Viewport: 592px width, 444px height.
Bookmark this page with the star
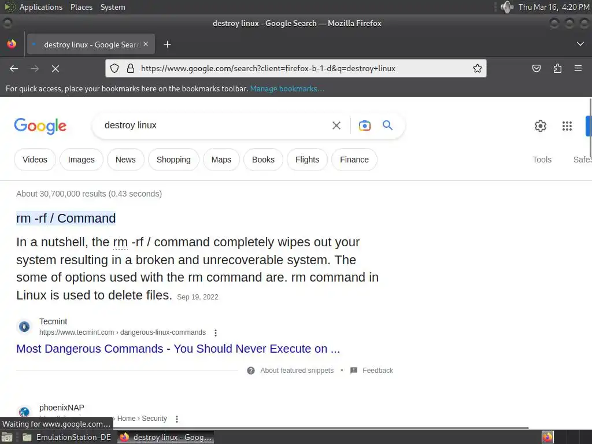pyautogui.click(x=477, y=68)
